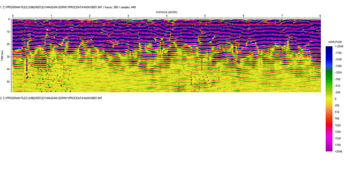Click the first file path header with trace count
This screenshot has width=347, height=188.
68,7
